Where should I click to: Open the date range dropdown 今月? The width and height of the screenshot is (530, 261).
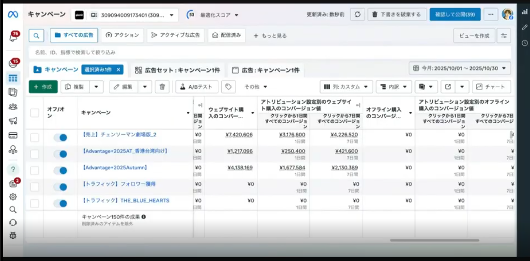click(x=459, y=69)
